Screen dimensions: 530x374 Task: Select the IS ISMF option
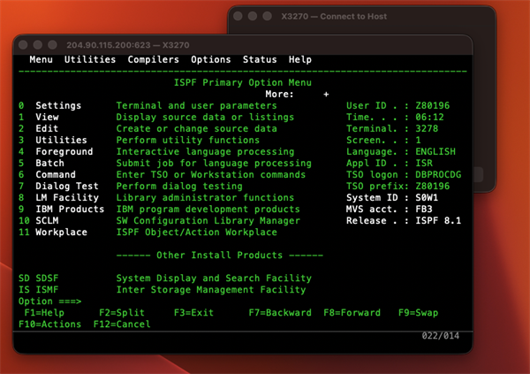pos(38,290)
